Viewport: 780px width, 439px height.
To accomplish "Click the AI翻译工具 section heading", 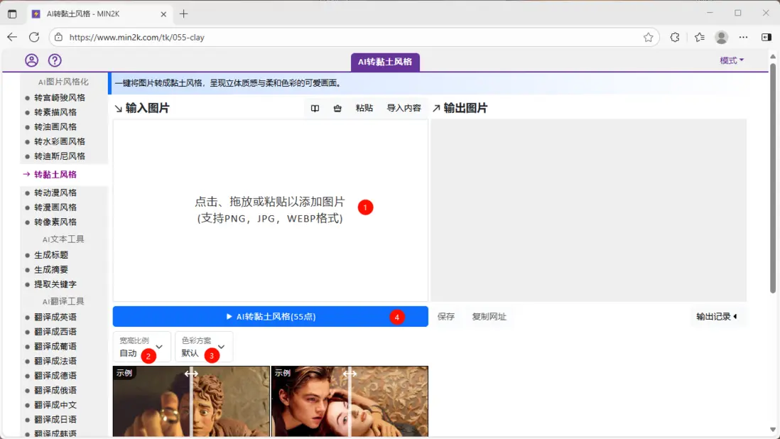I will (63, 302).
